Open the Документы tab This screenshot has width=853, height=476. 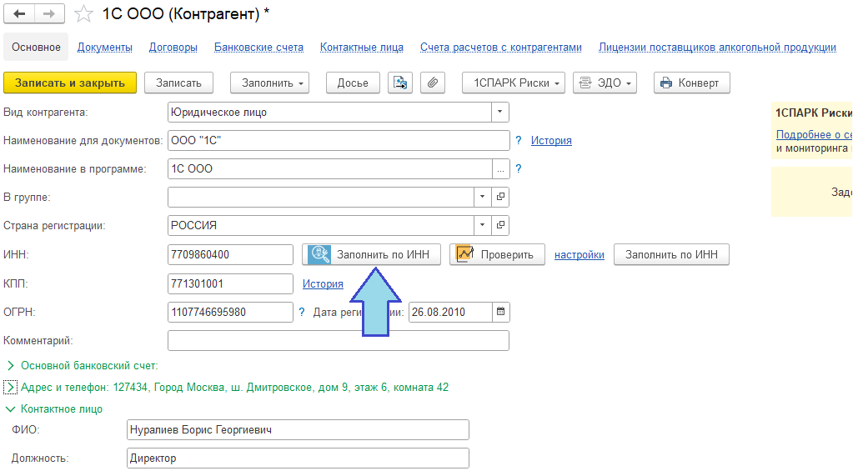click(x=104, y=48)
